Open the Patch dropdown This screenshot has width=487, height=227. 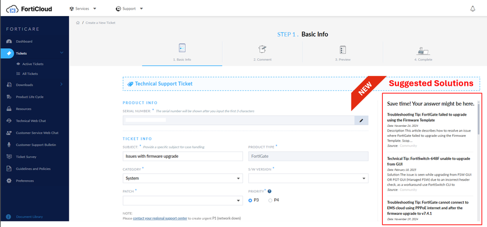[x=183, y=200]
